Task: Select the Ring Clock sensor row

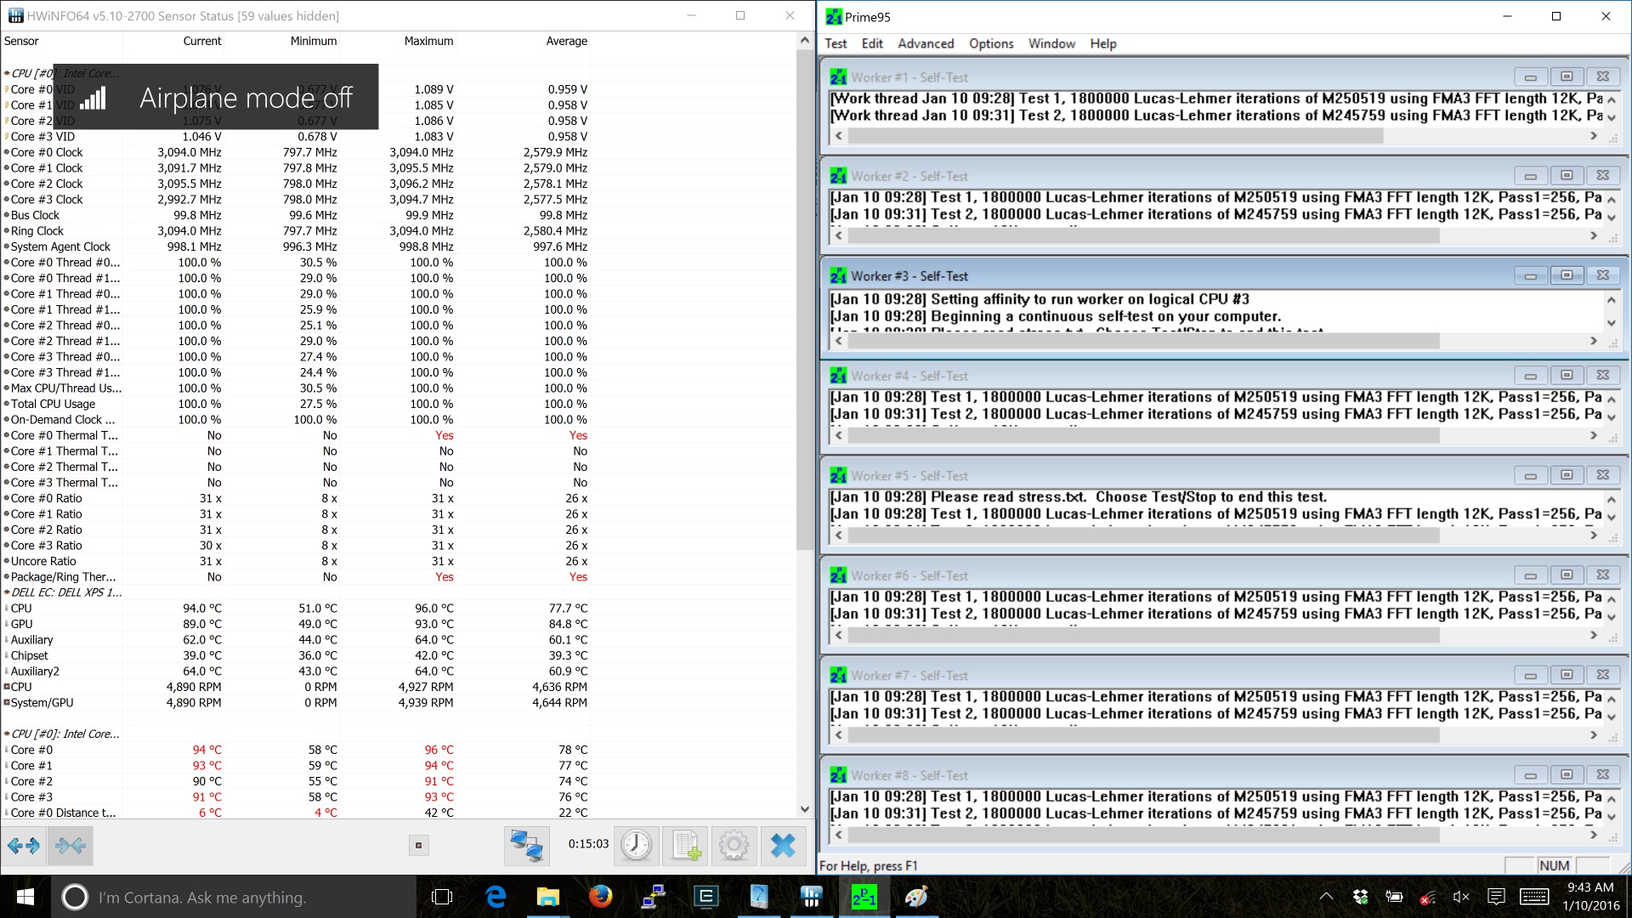Action: tap(296, 231)
